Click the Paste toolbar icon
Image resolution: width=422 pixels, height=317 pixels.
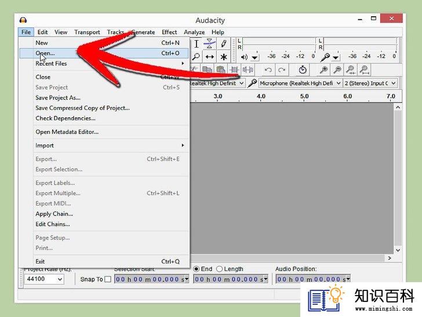point(221,70)
